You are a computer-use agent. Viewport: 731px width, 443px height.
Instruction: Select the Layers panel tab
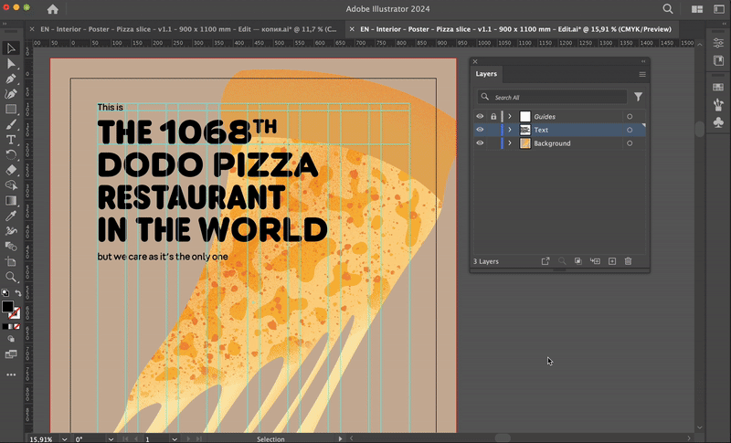(x=486, y=74)
